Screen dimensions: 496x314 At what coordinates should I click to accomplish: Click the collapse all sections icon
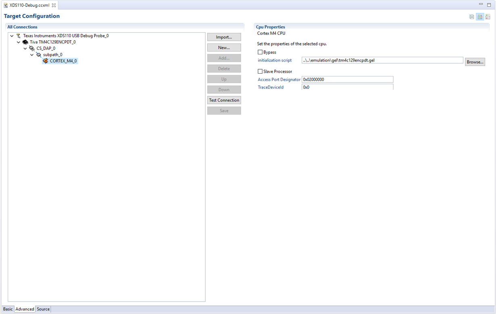pyautogui.click(x=472, y=17)
